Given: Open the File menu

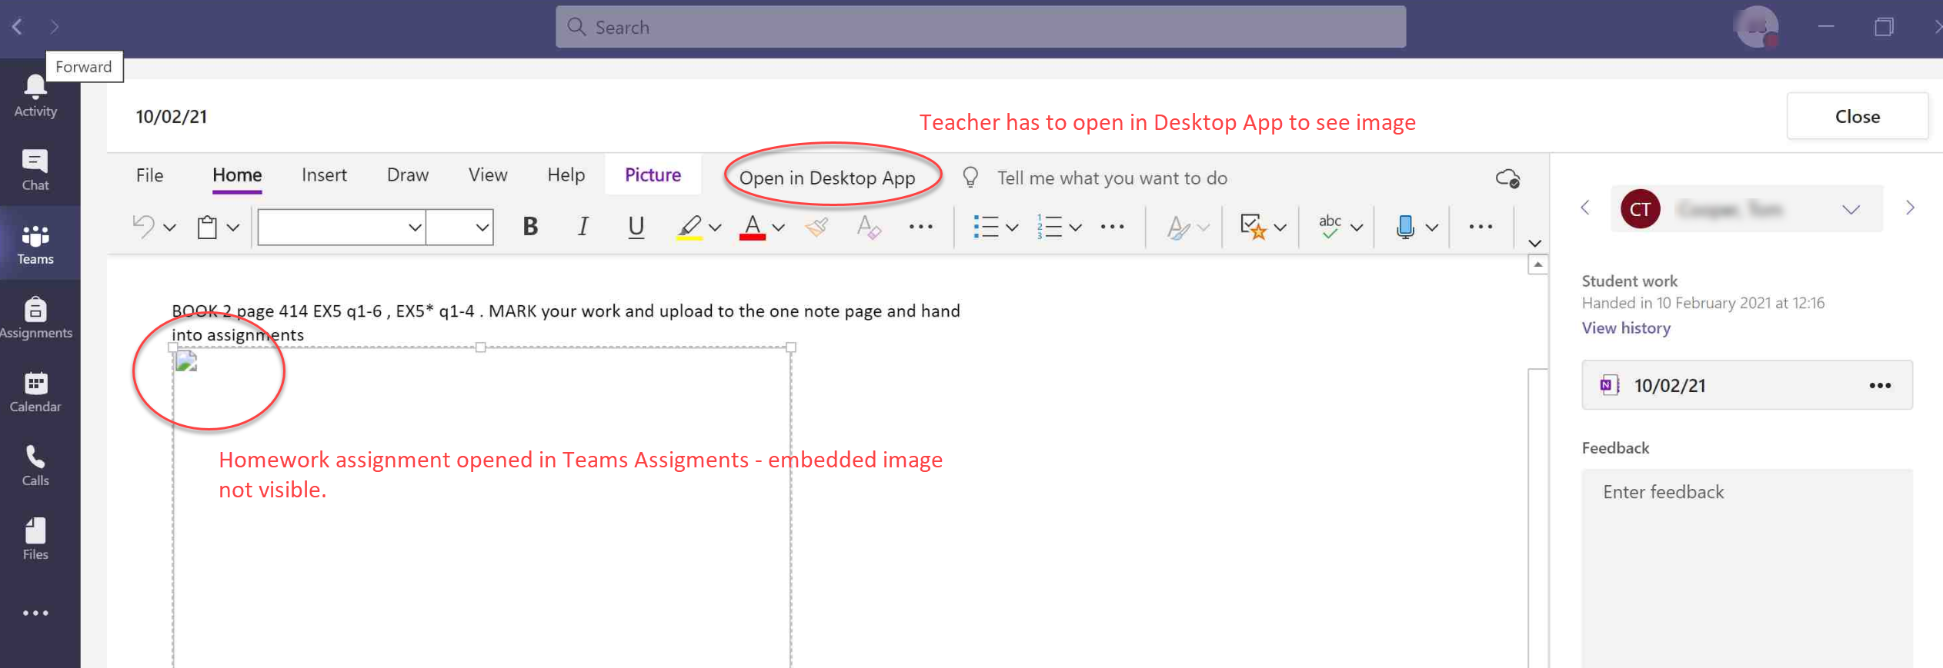Looking at the screenshot, I should pyautogui.click(x=150, y=175).
